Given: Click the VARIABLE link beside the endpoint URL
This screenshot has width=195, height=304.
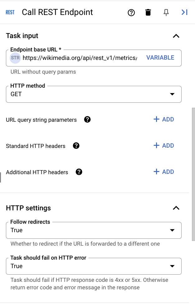Looking at the screenshot, I should [160, 58].
